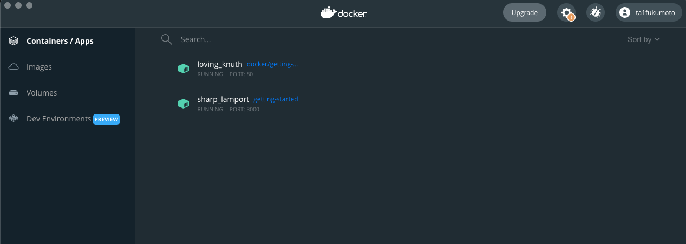Image resolution: width=686 pixels, height=244 pixels.
Task: Click the loving_knuth container icon
Action: click(x=184, y=69)
